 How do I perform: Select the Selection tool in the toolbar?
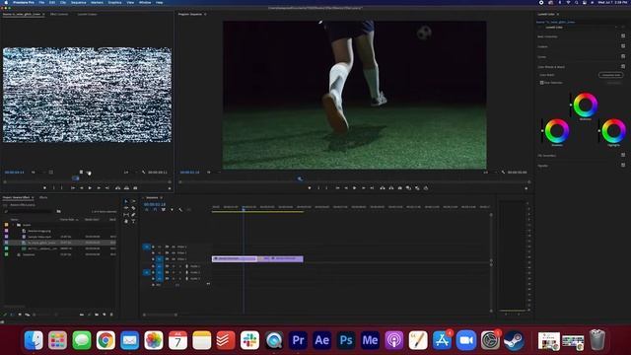pos(126,201)
